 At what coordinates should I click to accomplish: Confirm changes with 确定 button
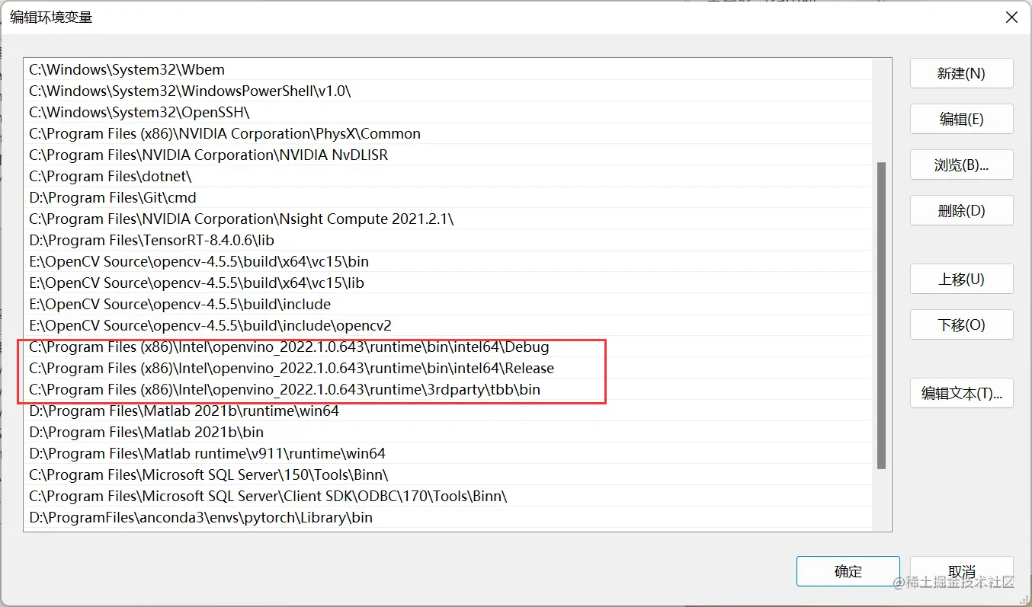pyautogui.click(x=848, y=571)
